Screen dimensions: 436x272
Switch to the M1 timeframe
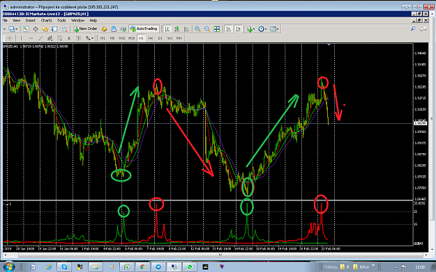click(x=103, y=38)
